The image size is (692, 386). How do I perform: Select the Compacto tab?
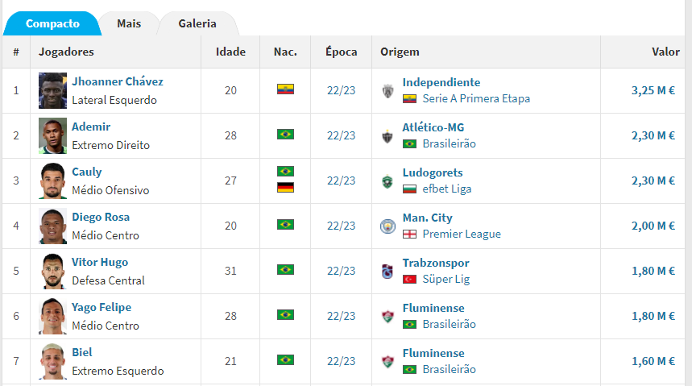click(52, 24)
